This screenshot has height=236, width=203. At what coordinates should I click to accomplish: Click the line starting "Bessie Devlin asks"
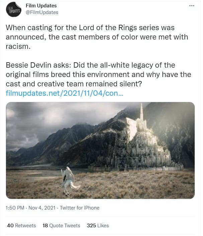pyautogui.click(x=90, y=65)
